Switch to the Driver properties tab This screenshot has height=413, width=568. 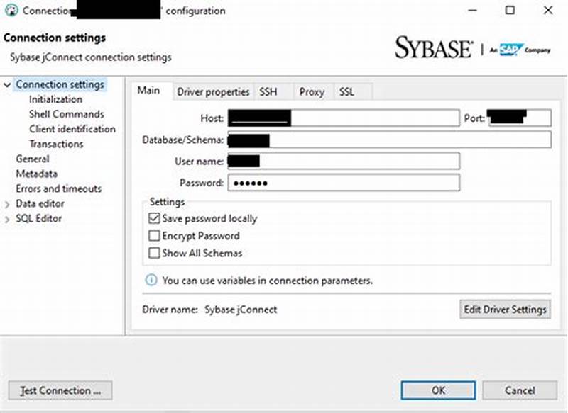pyautogui.click(x=214, y=91)
